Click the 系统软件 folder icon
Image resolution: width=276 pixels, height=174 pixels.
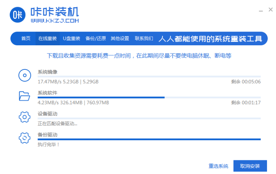tap(24, 96)
